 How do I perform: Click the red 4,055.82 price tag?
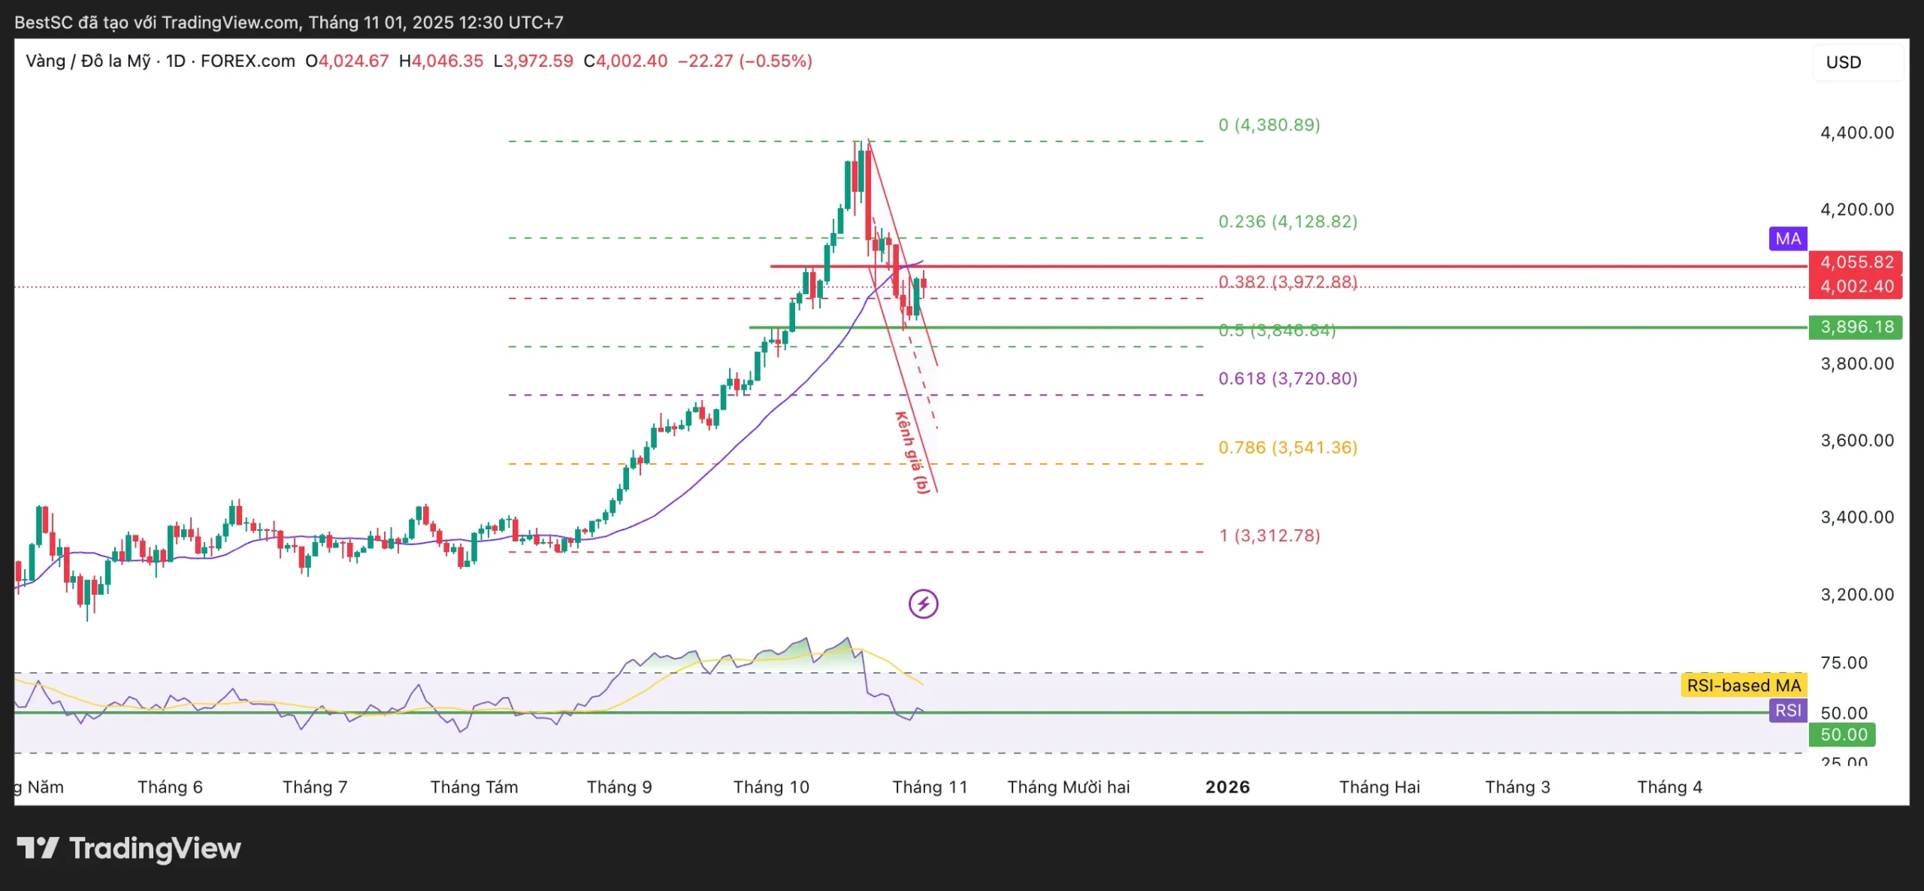pos(1856,262)
